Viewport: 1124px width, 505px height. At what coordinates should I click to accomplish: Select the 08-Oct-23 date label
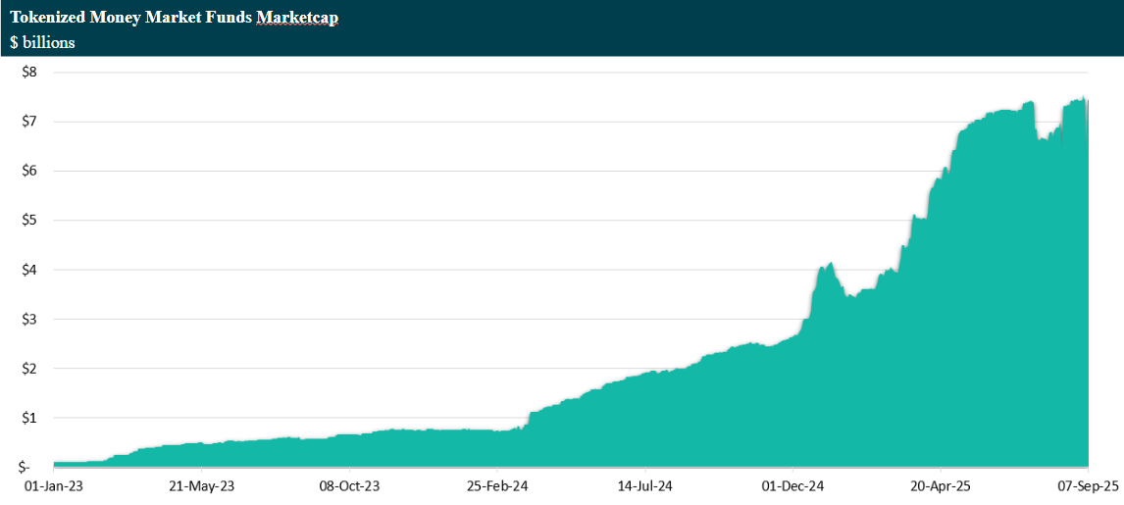[x=350, y=485]
